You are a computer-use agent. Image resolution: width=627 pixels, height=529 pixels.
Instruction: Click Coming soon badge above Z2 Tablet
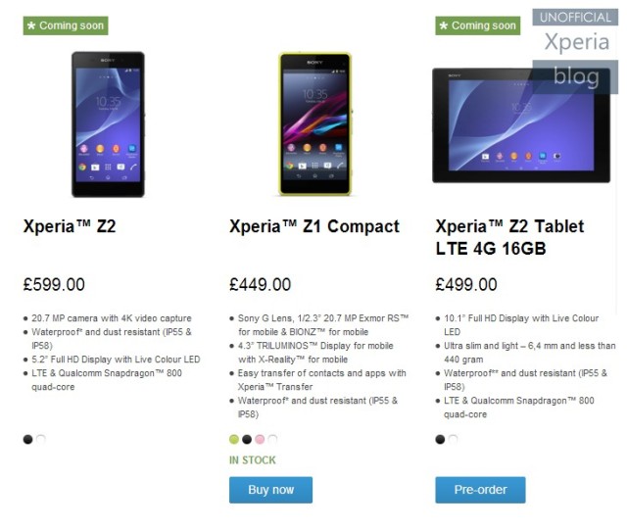click(478, 25)
